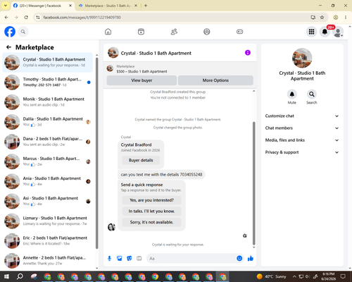Open Annette - 2 beds 1 bath conversation
This screenshot has width=352, height=282.
[47, 261]
